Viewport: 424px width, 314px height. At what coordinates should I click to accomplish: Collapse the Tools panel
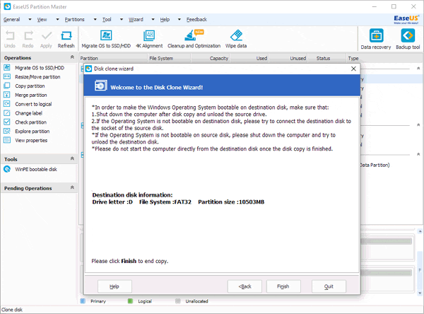(x=72, y=158)
